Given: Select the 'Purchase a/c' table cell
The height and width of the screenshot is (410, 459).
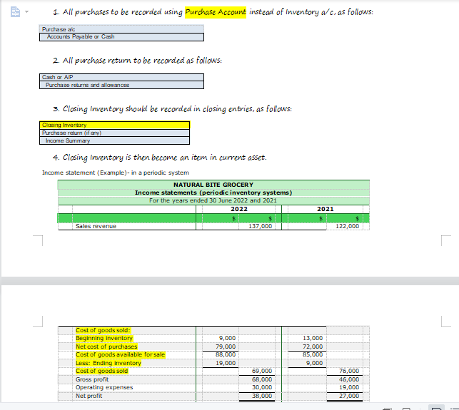Looking at the screenshot, I should [x=121, y=29].
